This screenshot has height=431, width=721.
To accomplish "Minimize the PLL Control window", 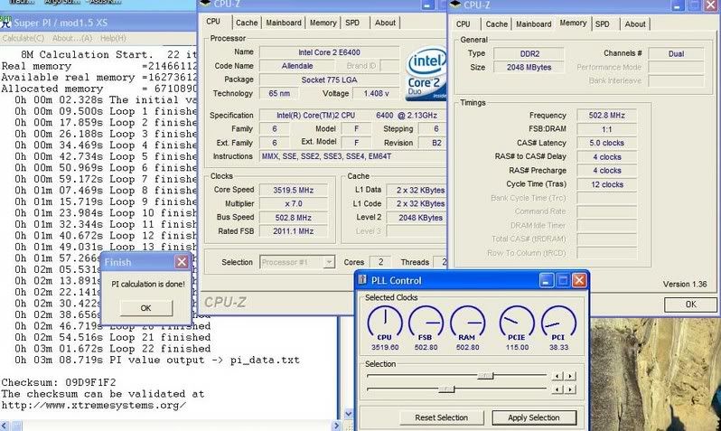I will tap(547, 280).
